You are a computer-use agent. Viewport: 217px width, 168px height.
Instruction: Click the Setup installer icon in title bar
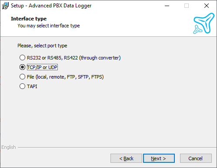[x=5, y=6]
